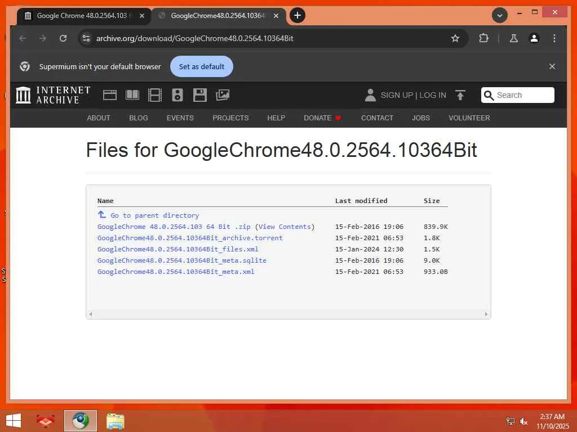This screenshot has width=577, height=432.
Task: Click the Last modified column header
Action: [361, 201]
